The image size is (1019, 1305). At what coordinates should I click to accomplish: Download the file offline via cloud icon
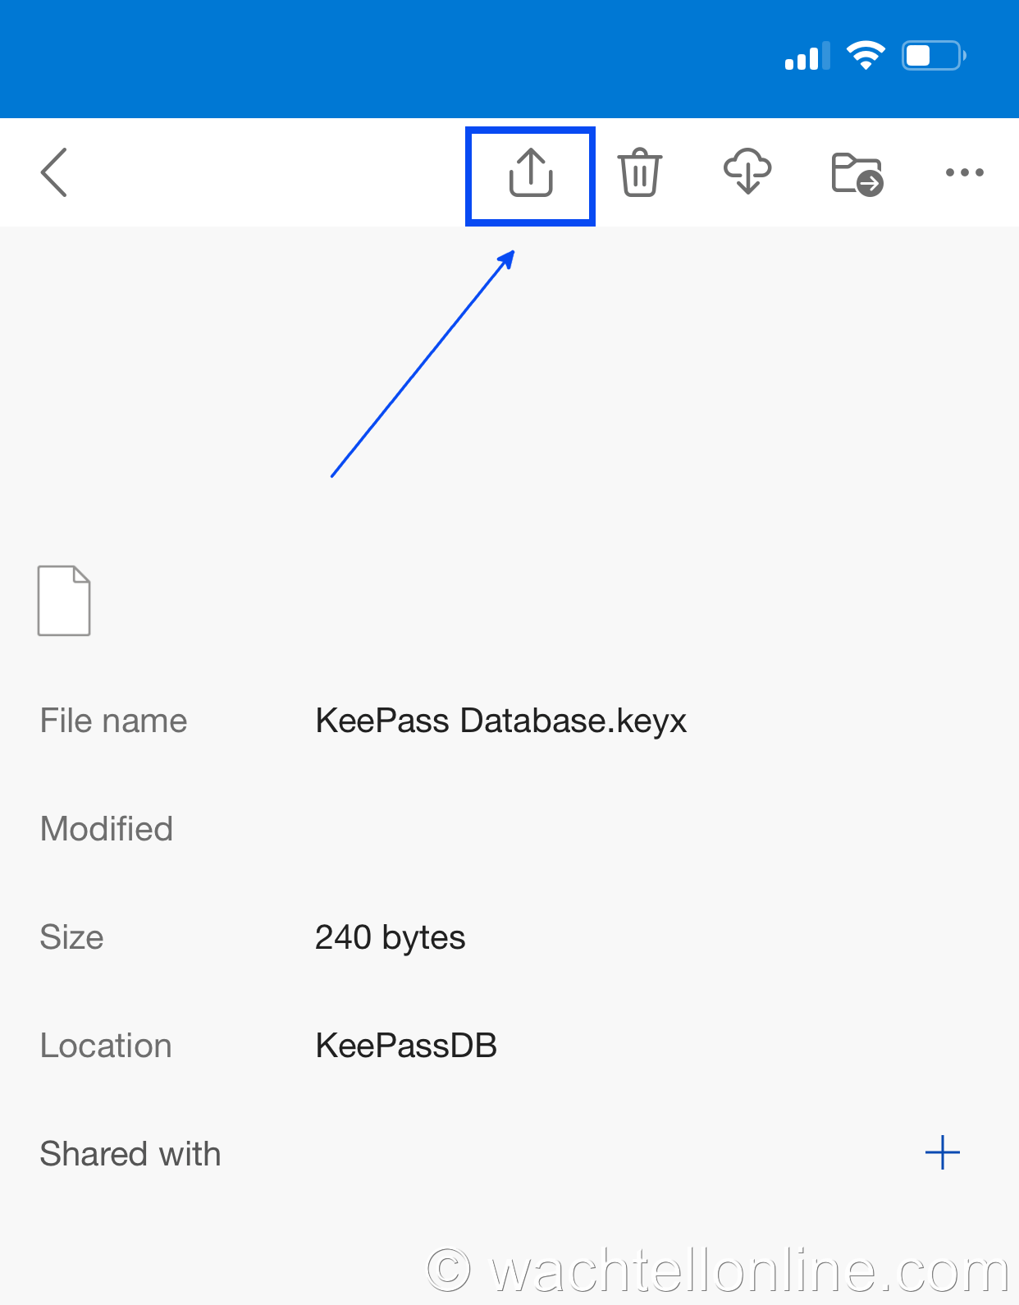click(747, 172)
